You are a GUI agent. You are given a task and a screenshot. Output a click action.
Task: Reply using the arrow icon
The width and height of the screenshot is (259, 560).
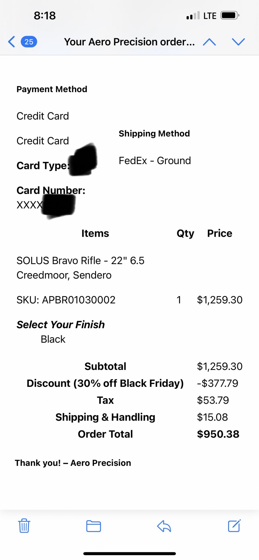164,526
